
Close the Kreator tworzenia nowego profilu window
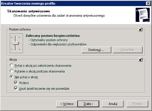pyautogui.click(x=148, y=3)
